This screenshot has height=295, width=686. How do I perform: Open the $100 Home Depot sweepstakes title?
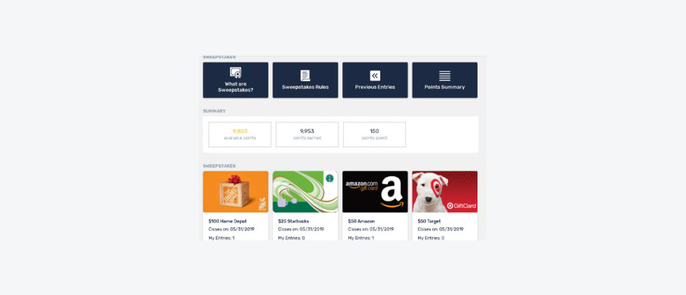pos(228,221)
